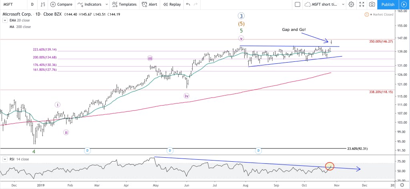
Task: Select the RSI 14 close legend
Action: 18,159
